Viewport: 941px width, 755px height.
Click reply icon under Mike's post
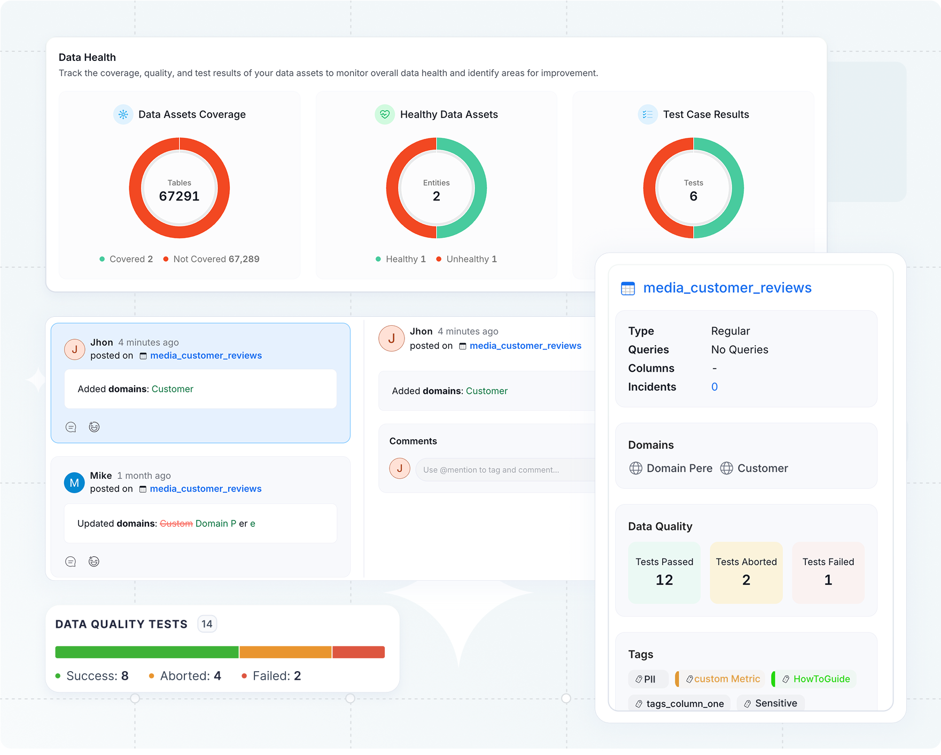71,562
